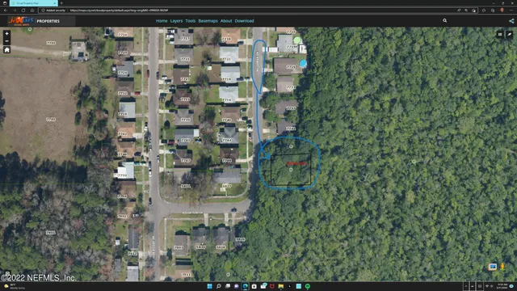Screen dimensions: 517x291
Task: Go back with browser back arrow
Action: tap(6, 11)
